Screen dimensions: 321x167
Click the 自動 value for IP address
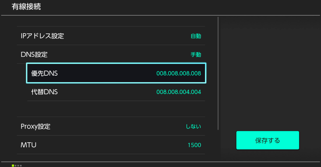click(196, 36)
